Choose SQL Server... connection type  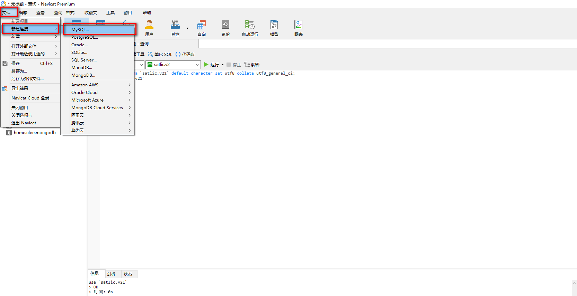[x=98, y=60]
